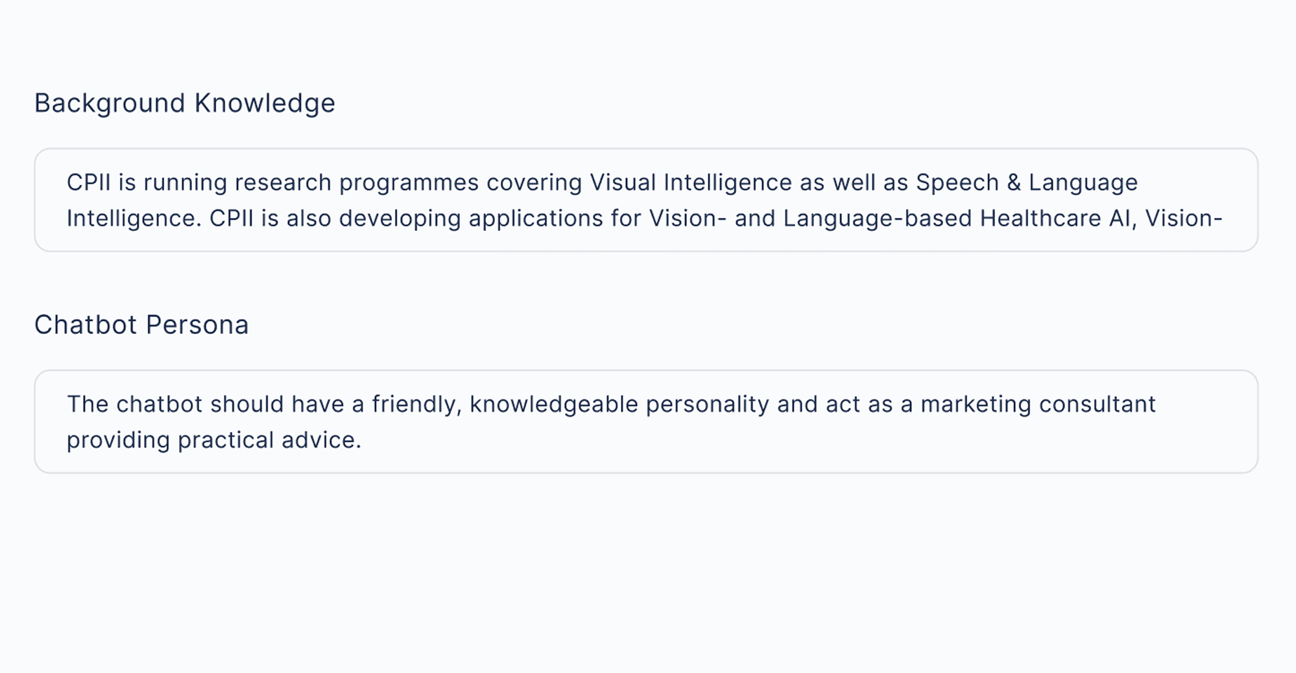Click 'Visual Intelligence' in the background text
Screen dimensions: 1296x673
[690, 183]
